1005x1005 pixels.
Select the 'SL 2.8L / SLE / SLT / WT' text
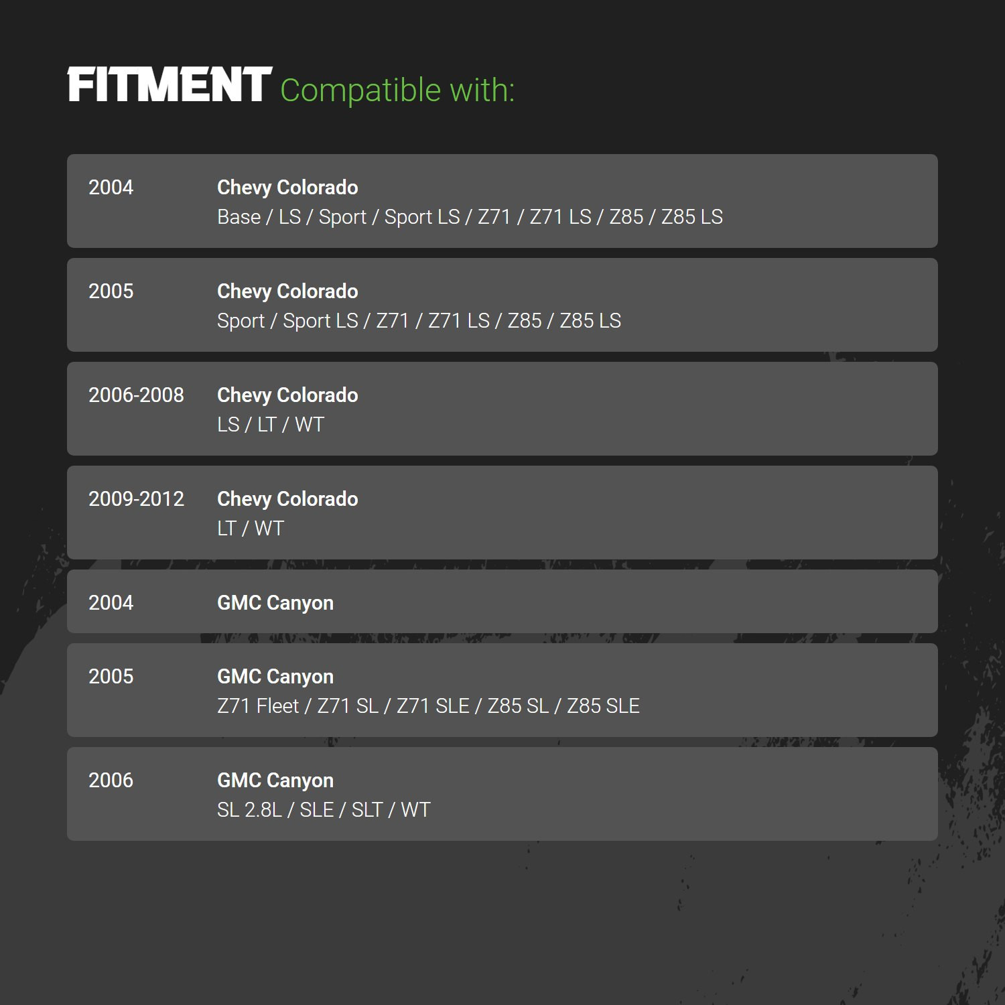(x=324, y=810)
